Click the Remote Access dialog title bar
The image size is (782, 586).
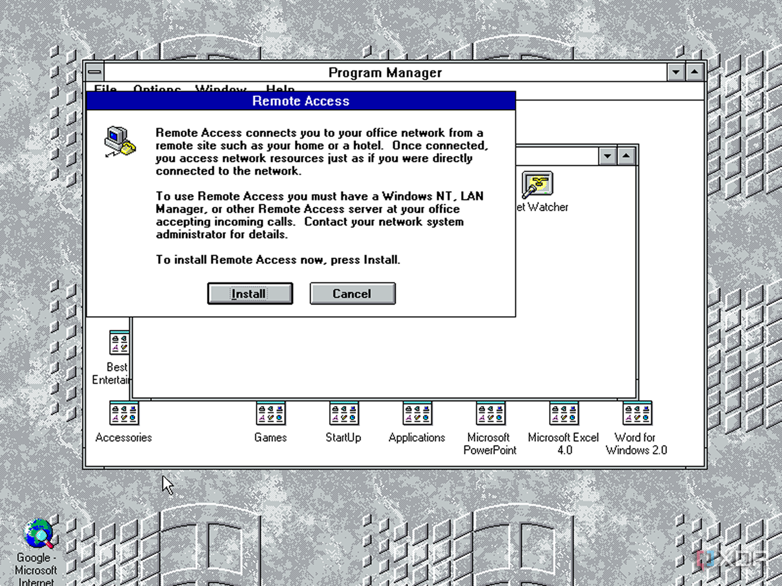tap(301, 101)
